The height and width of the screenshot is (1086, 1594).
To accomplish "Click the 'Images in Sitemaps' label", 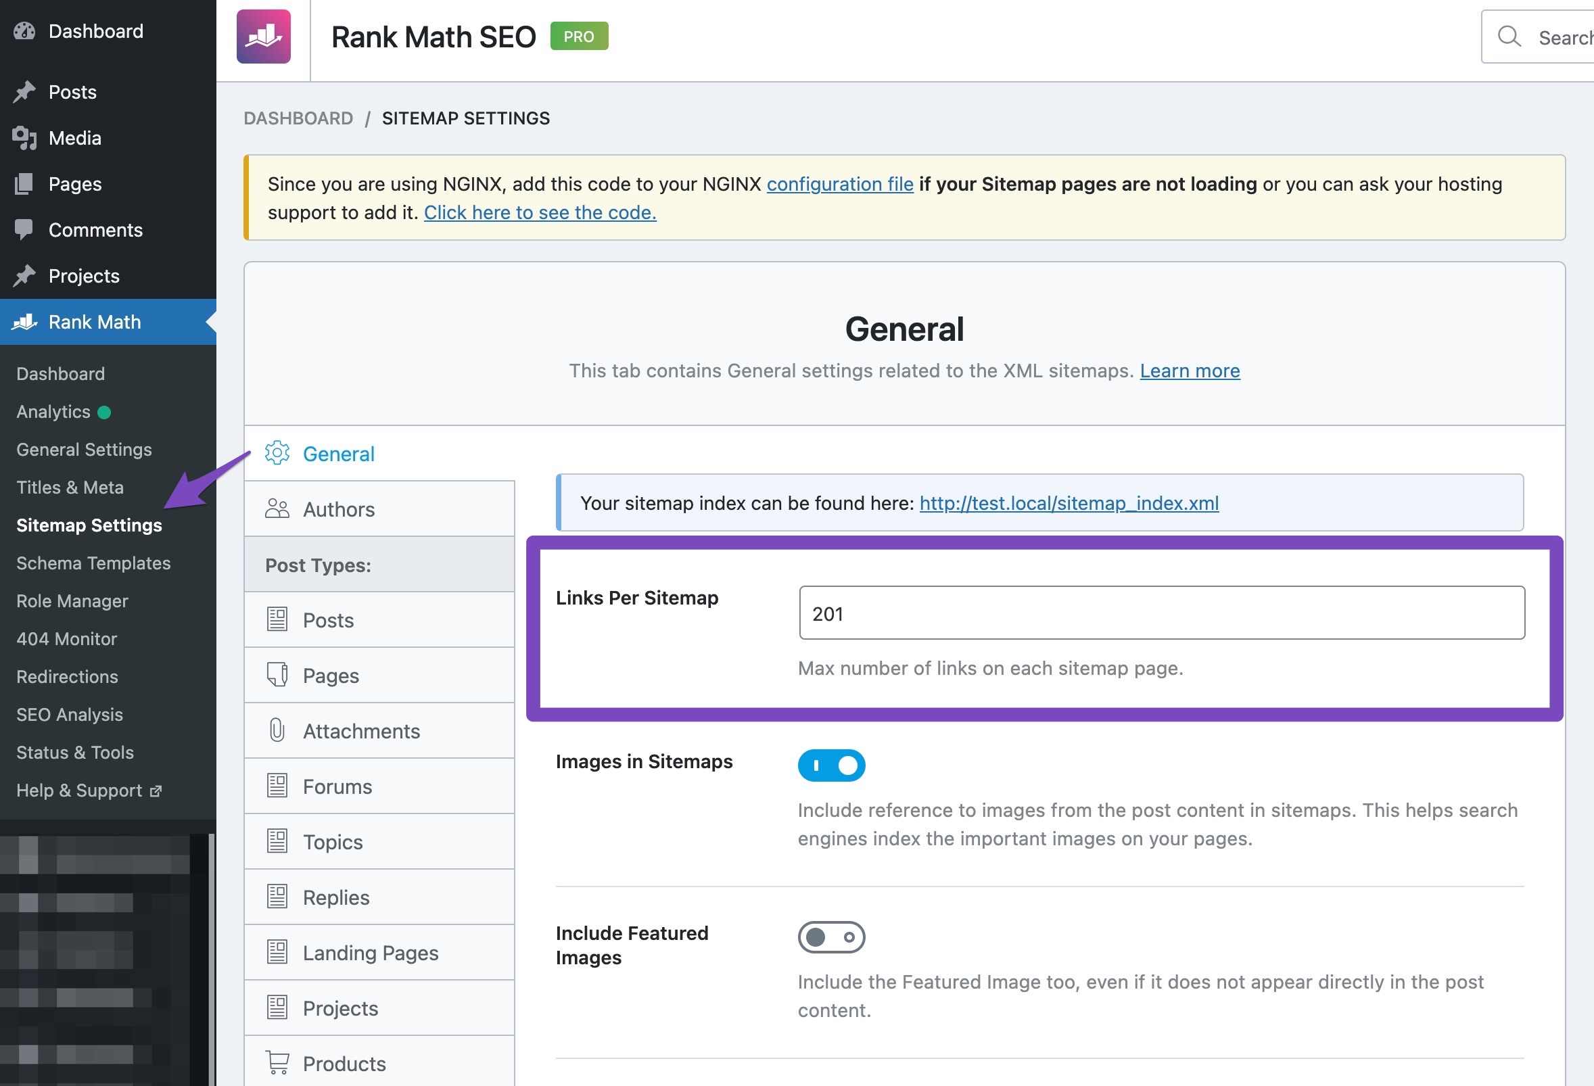I will click(x=644, y=761).
